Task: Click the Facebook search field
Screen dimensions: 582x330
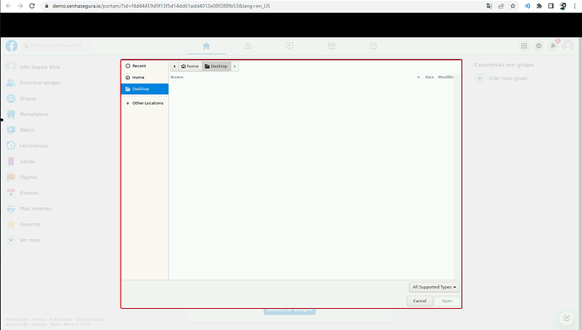Action: (x=57, y=45)
